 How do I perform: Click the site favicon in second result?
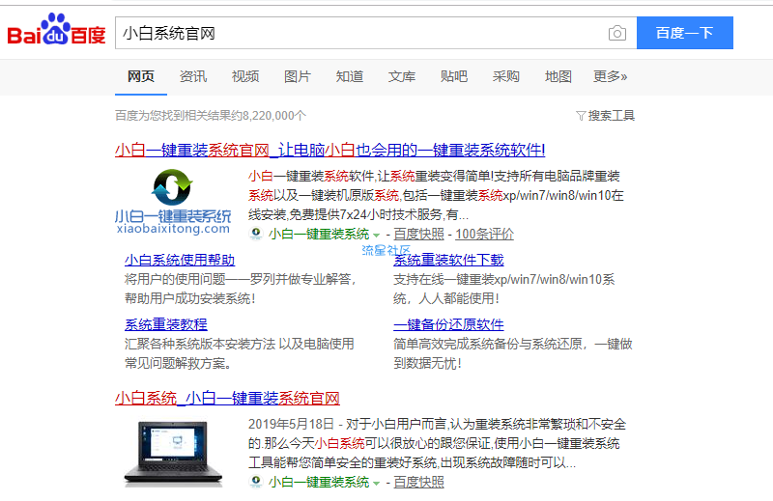coord(256,482)
